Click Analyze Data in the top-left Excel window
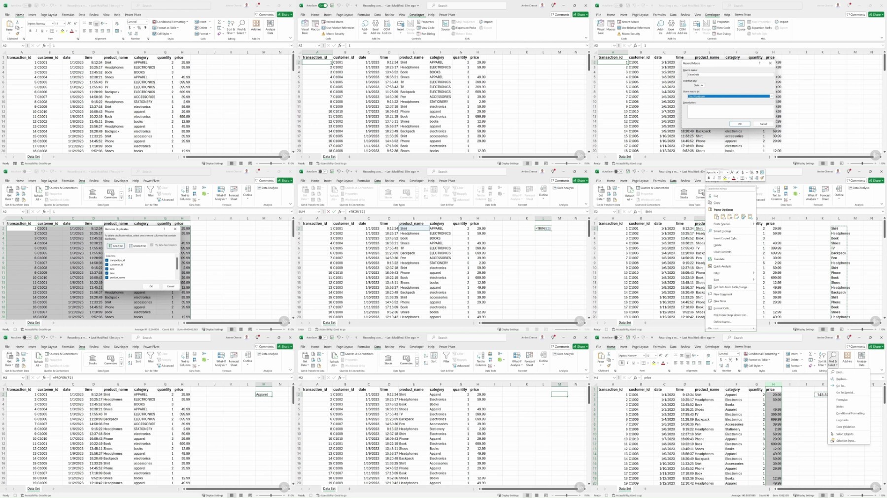 270,27
